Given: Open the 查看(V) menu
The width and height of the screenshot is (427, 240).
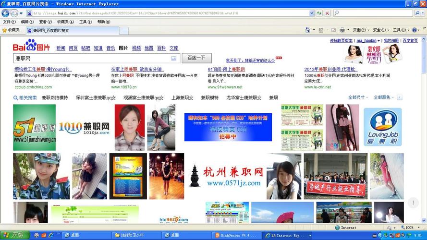Looking at the screenshot, I should coord(46,22).
